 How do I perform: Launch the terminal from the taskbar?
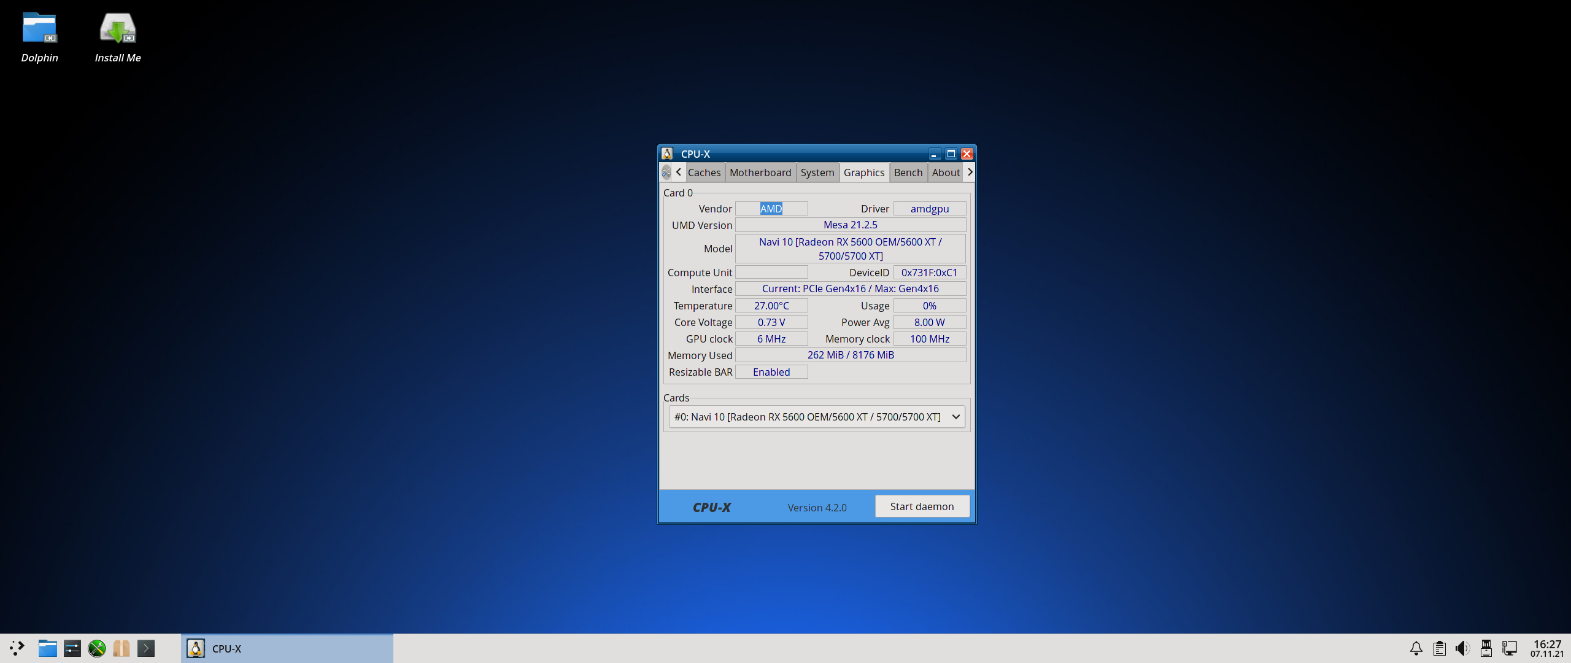[146, 648]
